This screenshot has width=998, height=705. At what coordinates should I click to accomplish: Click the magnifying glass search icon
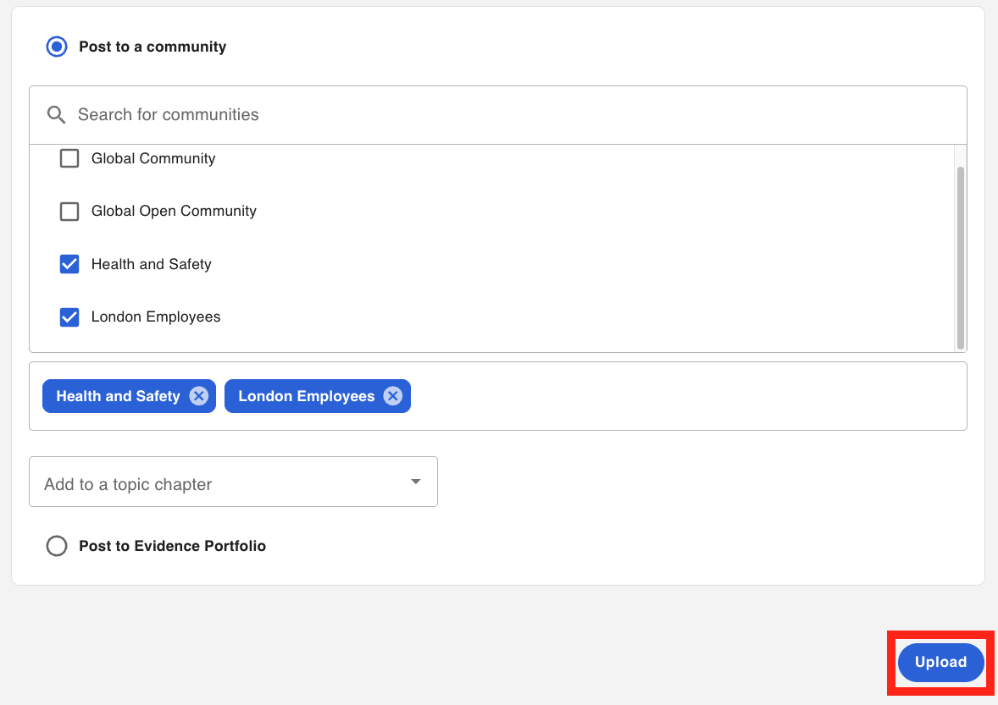[57, 115]
